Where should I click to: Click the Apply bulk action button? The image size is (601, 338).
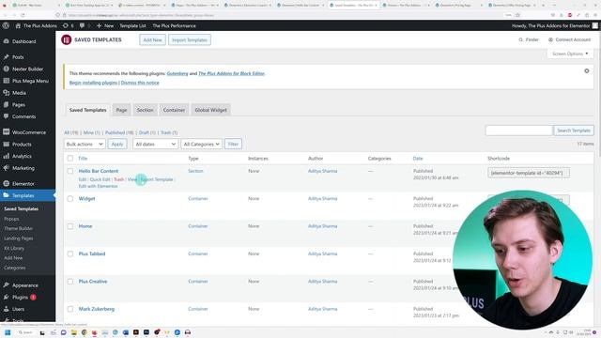(117, 144)
